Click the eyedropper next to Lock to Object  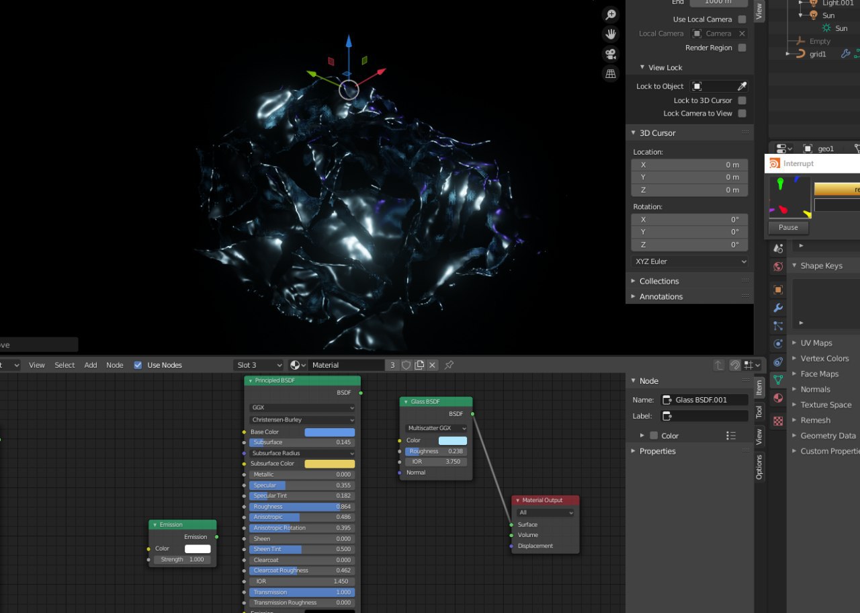coord(742,86)
